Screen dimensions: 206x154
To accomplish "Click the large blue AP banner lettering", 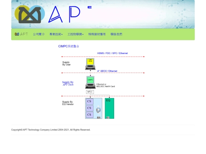I will point(64,14).
